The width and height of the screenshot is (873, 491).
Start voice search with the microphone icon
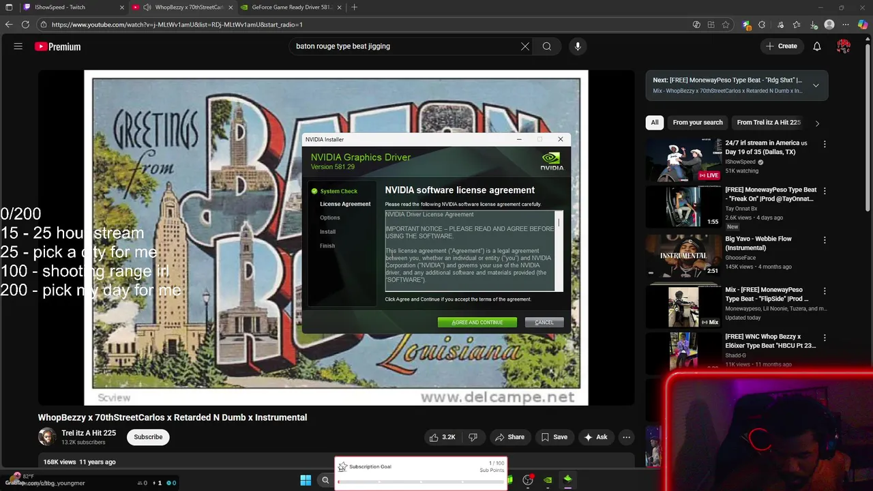click(578, 46)
